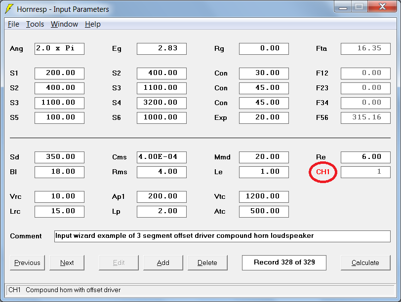401x302 pixels.
Task: Click the disabled maximize button
Action: 359,6
